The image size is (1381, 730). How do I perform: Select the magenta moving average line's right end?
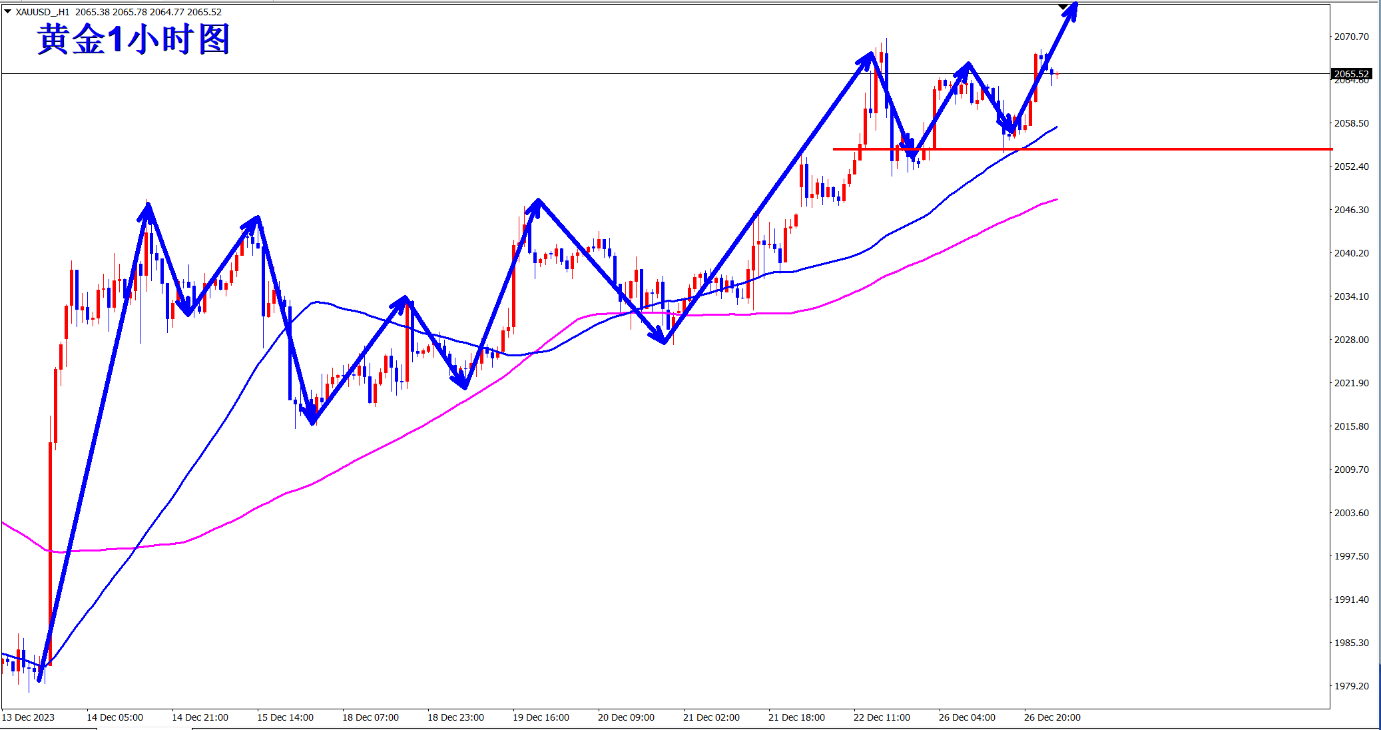pos(1055,200)
